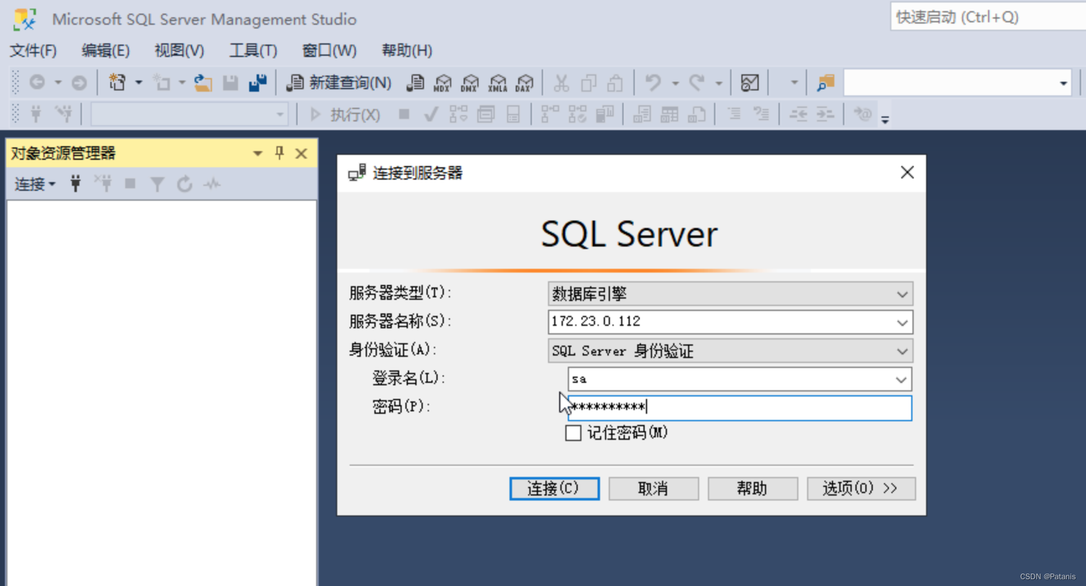The image size is (1086, 586).
Task: Click the DAX query icon
Action: pos(524,82)
